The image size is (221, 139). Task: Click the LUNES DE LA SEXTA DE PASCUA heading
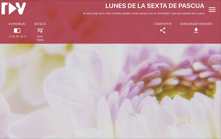(x=155, y=6)
